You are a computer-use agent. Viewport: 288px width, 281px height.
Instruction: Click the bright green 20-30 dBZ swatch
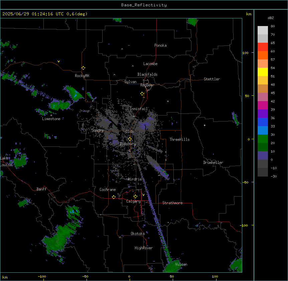point(263,139)
